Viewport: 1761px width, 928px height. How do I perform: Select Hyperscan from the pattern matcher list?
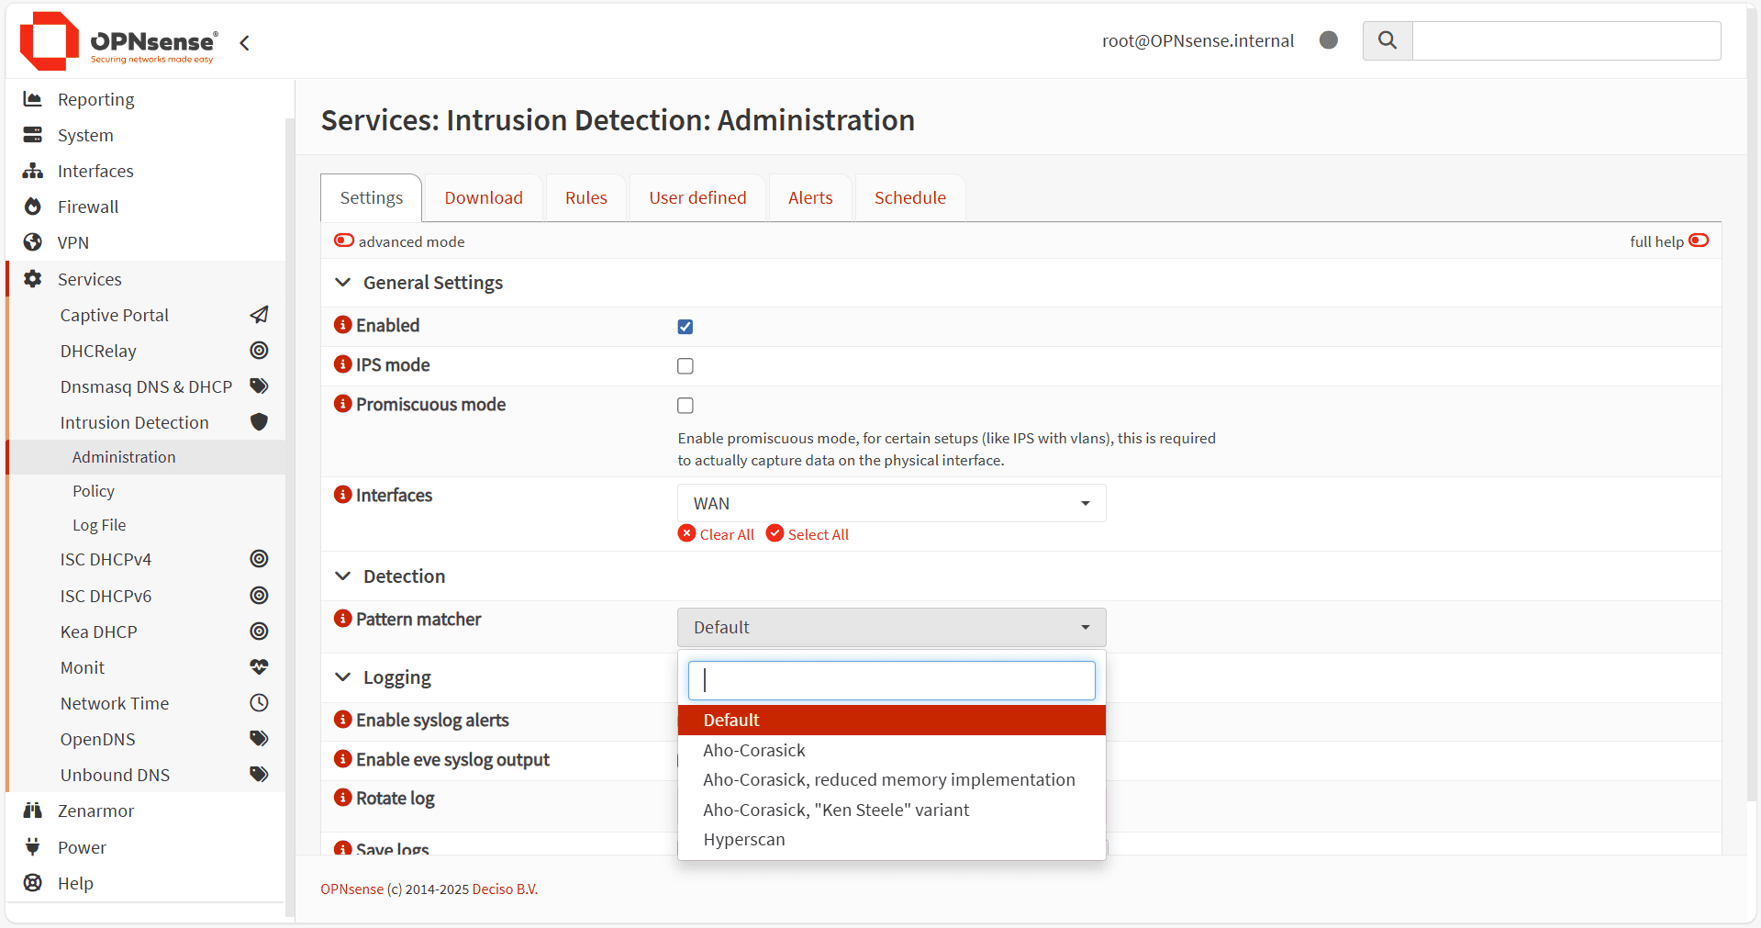click(744, 840)
